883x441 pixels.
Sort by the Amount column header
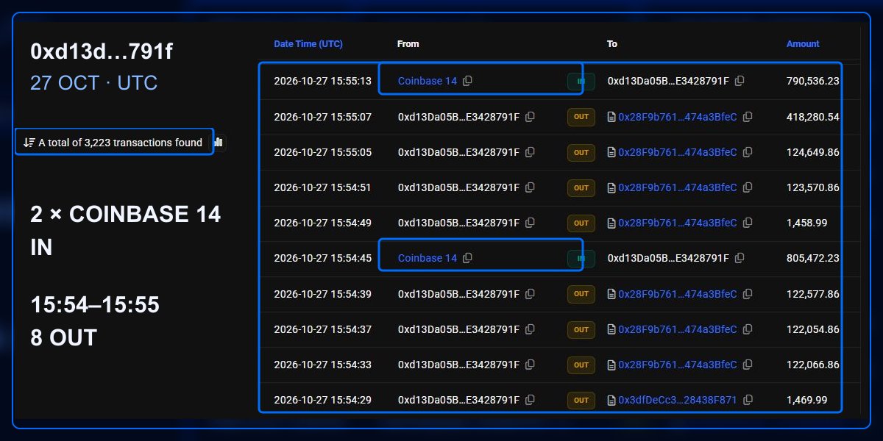click(x=803, y=44)
